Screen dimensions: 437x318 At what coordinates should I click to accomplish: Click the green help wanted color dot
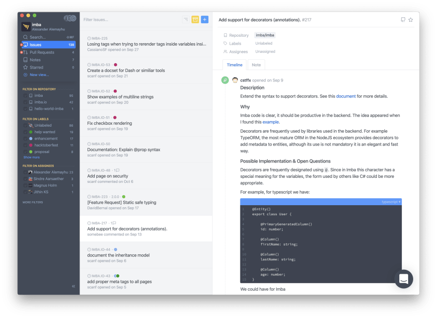pyautogui.click(x=31, y=132)
